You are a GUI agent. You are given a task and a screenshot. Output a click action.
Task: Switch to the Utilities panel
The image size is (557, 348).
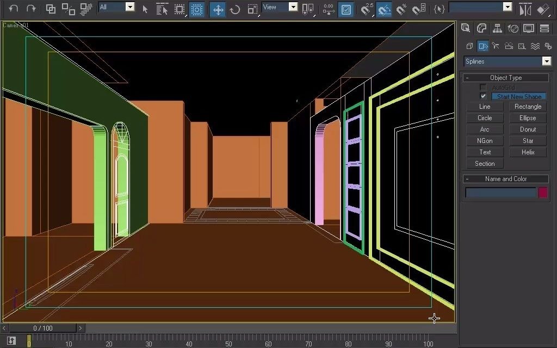[x=543, y=28]
